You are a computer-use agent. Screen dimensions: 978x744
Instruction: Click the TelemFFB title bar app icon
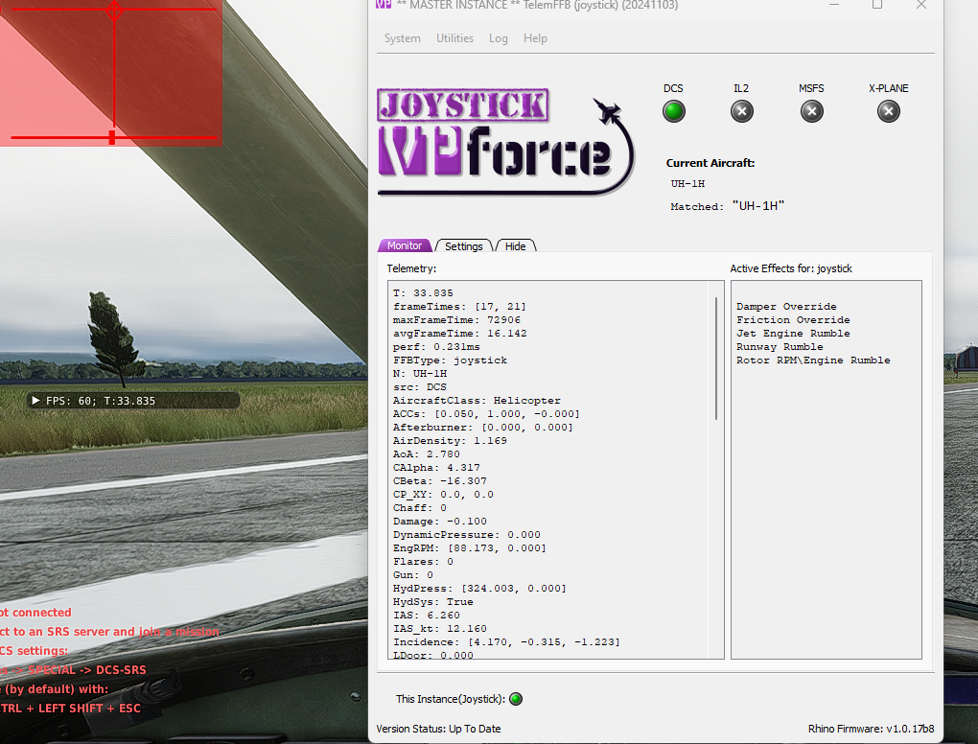pos(383,5)
